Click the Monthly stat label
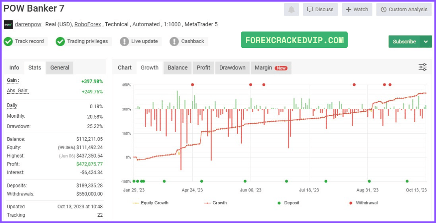Screen dimensions: 436x223 pyautogui.click(x=16, y=116)
